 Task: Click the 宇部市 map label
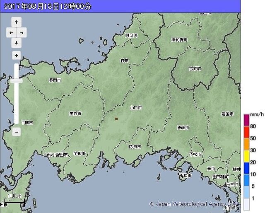point(79,154)
